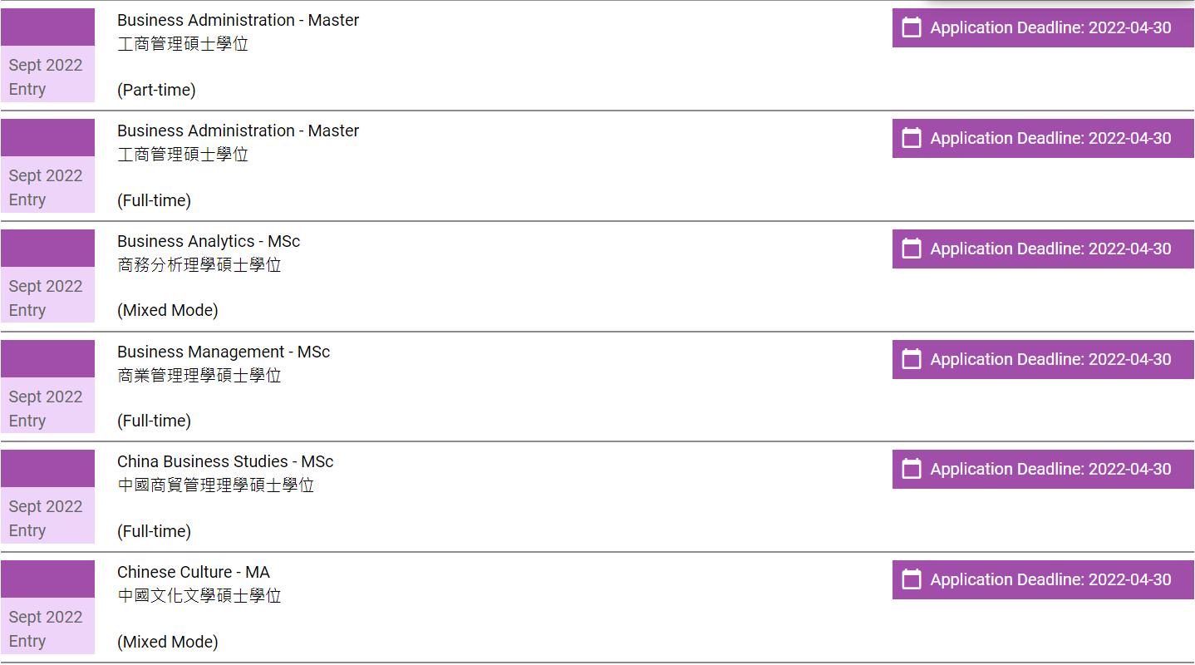Image resolution: width=1195 pixels, height=665 pixels.
Task: Click calendar icon in China Business Studies row
Action: click(x=912, y=469)
